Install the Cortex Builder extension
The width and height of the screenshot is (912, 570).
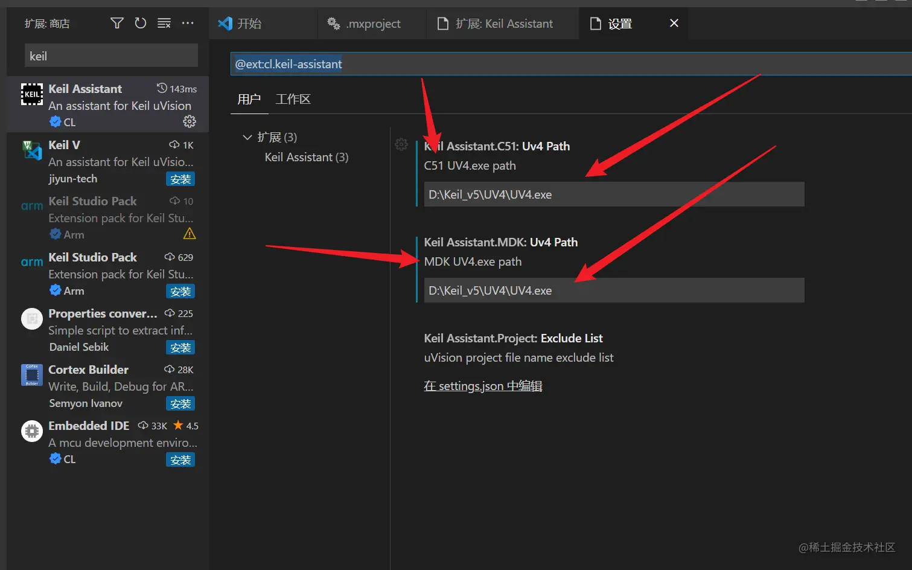point(180,404)
